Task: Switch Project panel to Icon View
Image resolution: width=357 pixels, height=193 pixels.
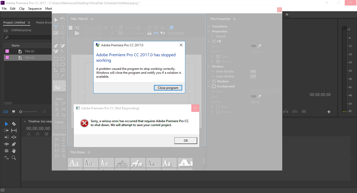Action: (x=14, y=111)
